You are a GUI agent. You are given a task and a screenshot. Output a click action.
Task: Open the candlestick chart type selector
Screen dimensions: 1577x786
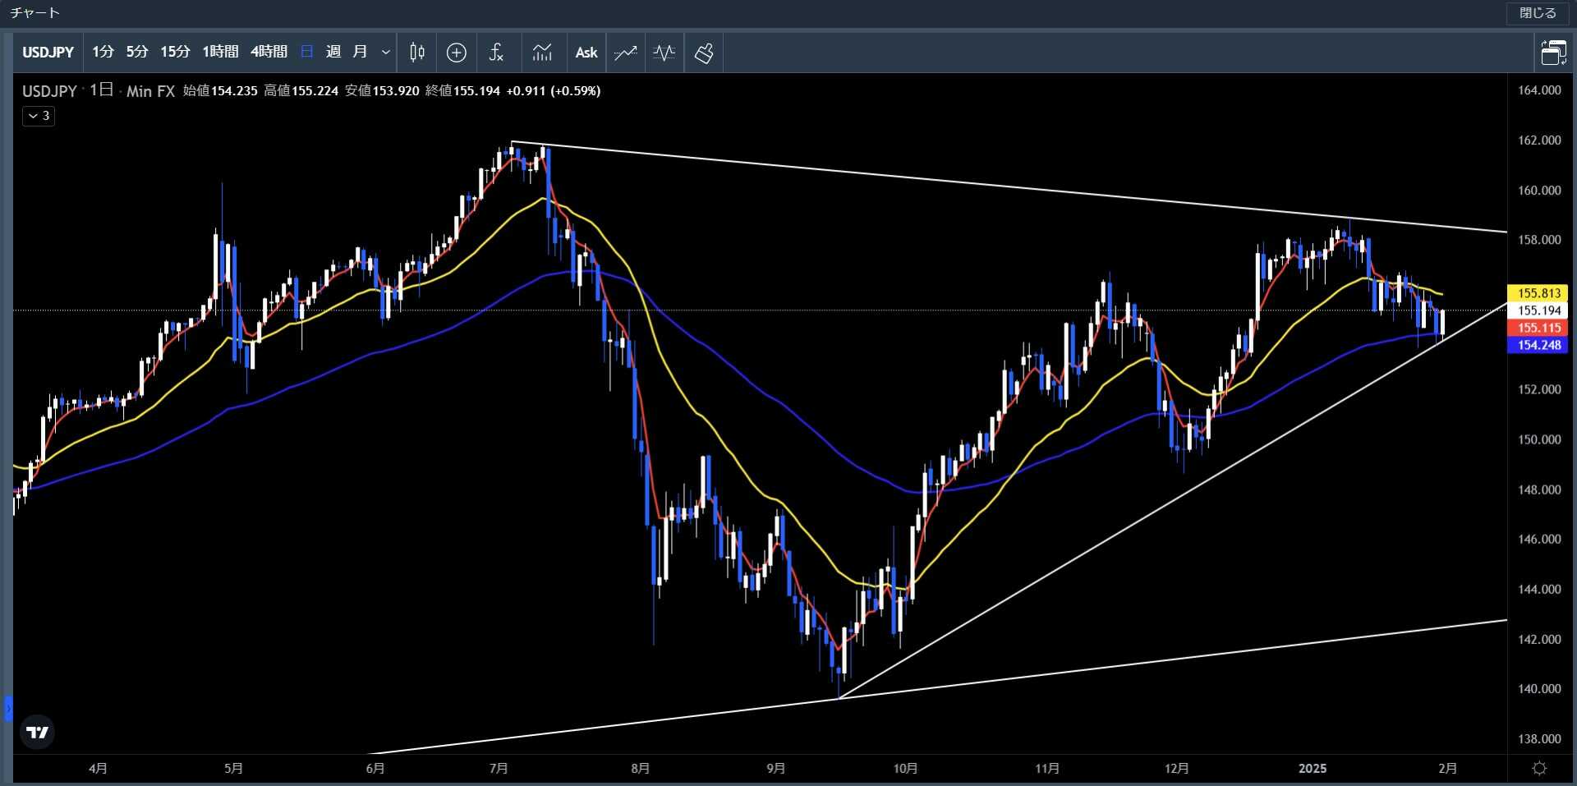coord(417,53)
